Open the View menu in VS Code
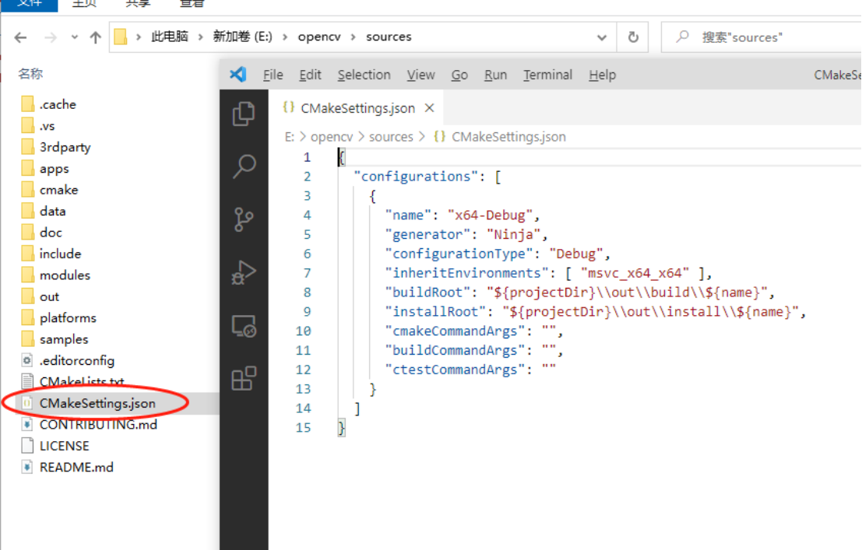The image size is (862, 550). (420, 75)
